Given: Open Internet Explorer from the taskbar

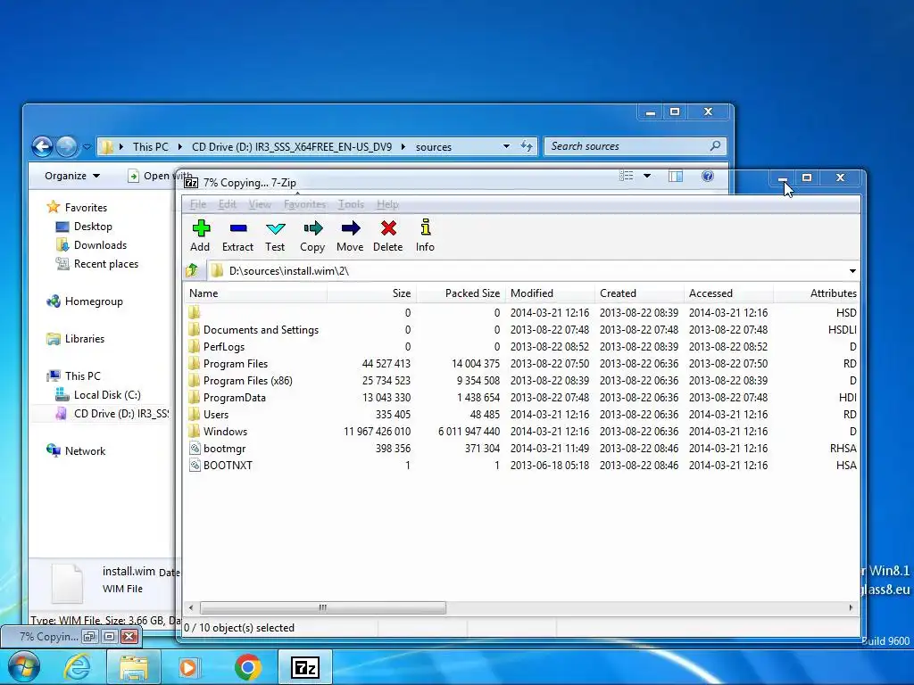Looking at the screenshot, I should pyautogui.click(x=77, y=667).
